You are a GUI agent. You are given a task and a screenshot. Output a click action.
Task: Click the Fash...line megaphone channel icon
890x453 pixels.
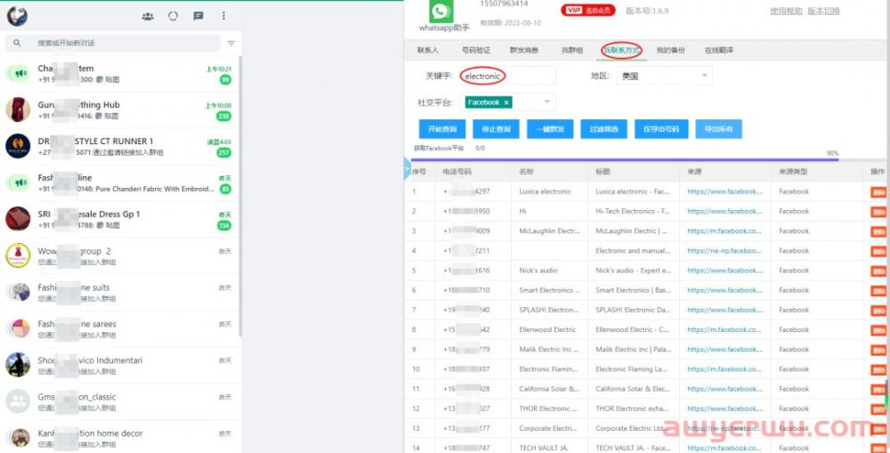pyautogui.click(x=18, y=182)
